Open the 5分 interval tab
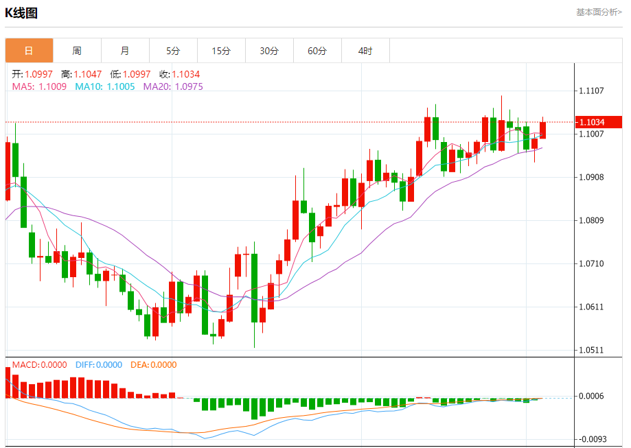This screenshot has width=631, height=448. [x=173, y=51]
